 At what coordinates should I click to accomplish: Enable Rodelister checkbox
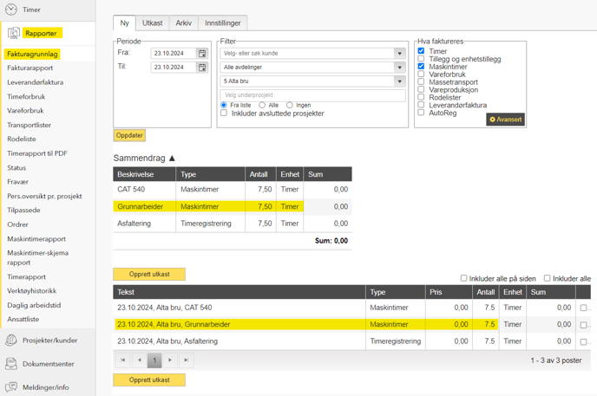pyautogui.click(x=421, y=97)
